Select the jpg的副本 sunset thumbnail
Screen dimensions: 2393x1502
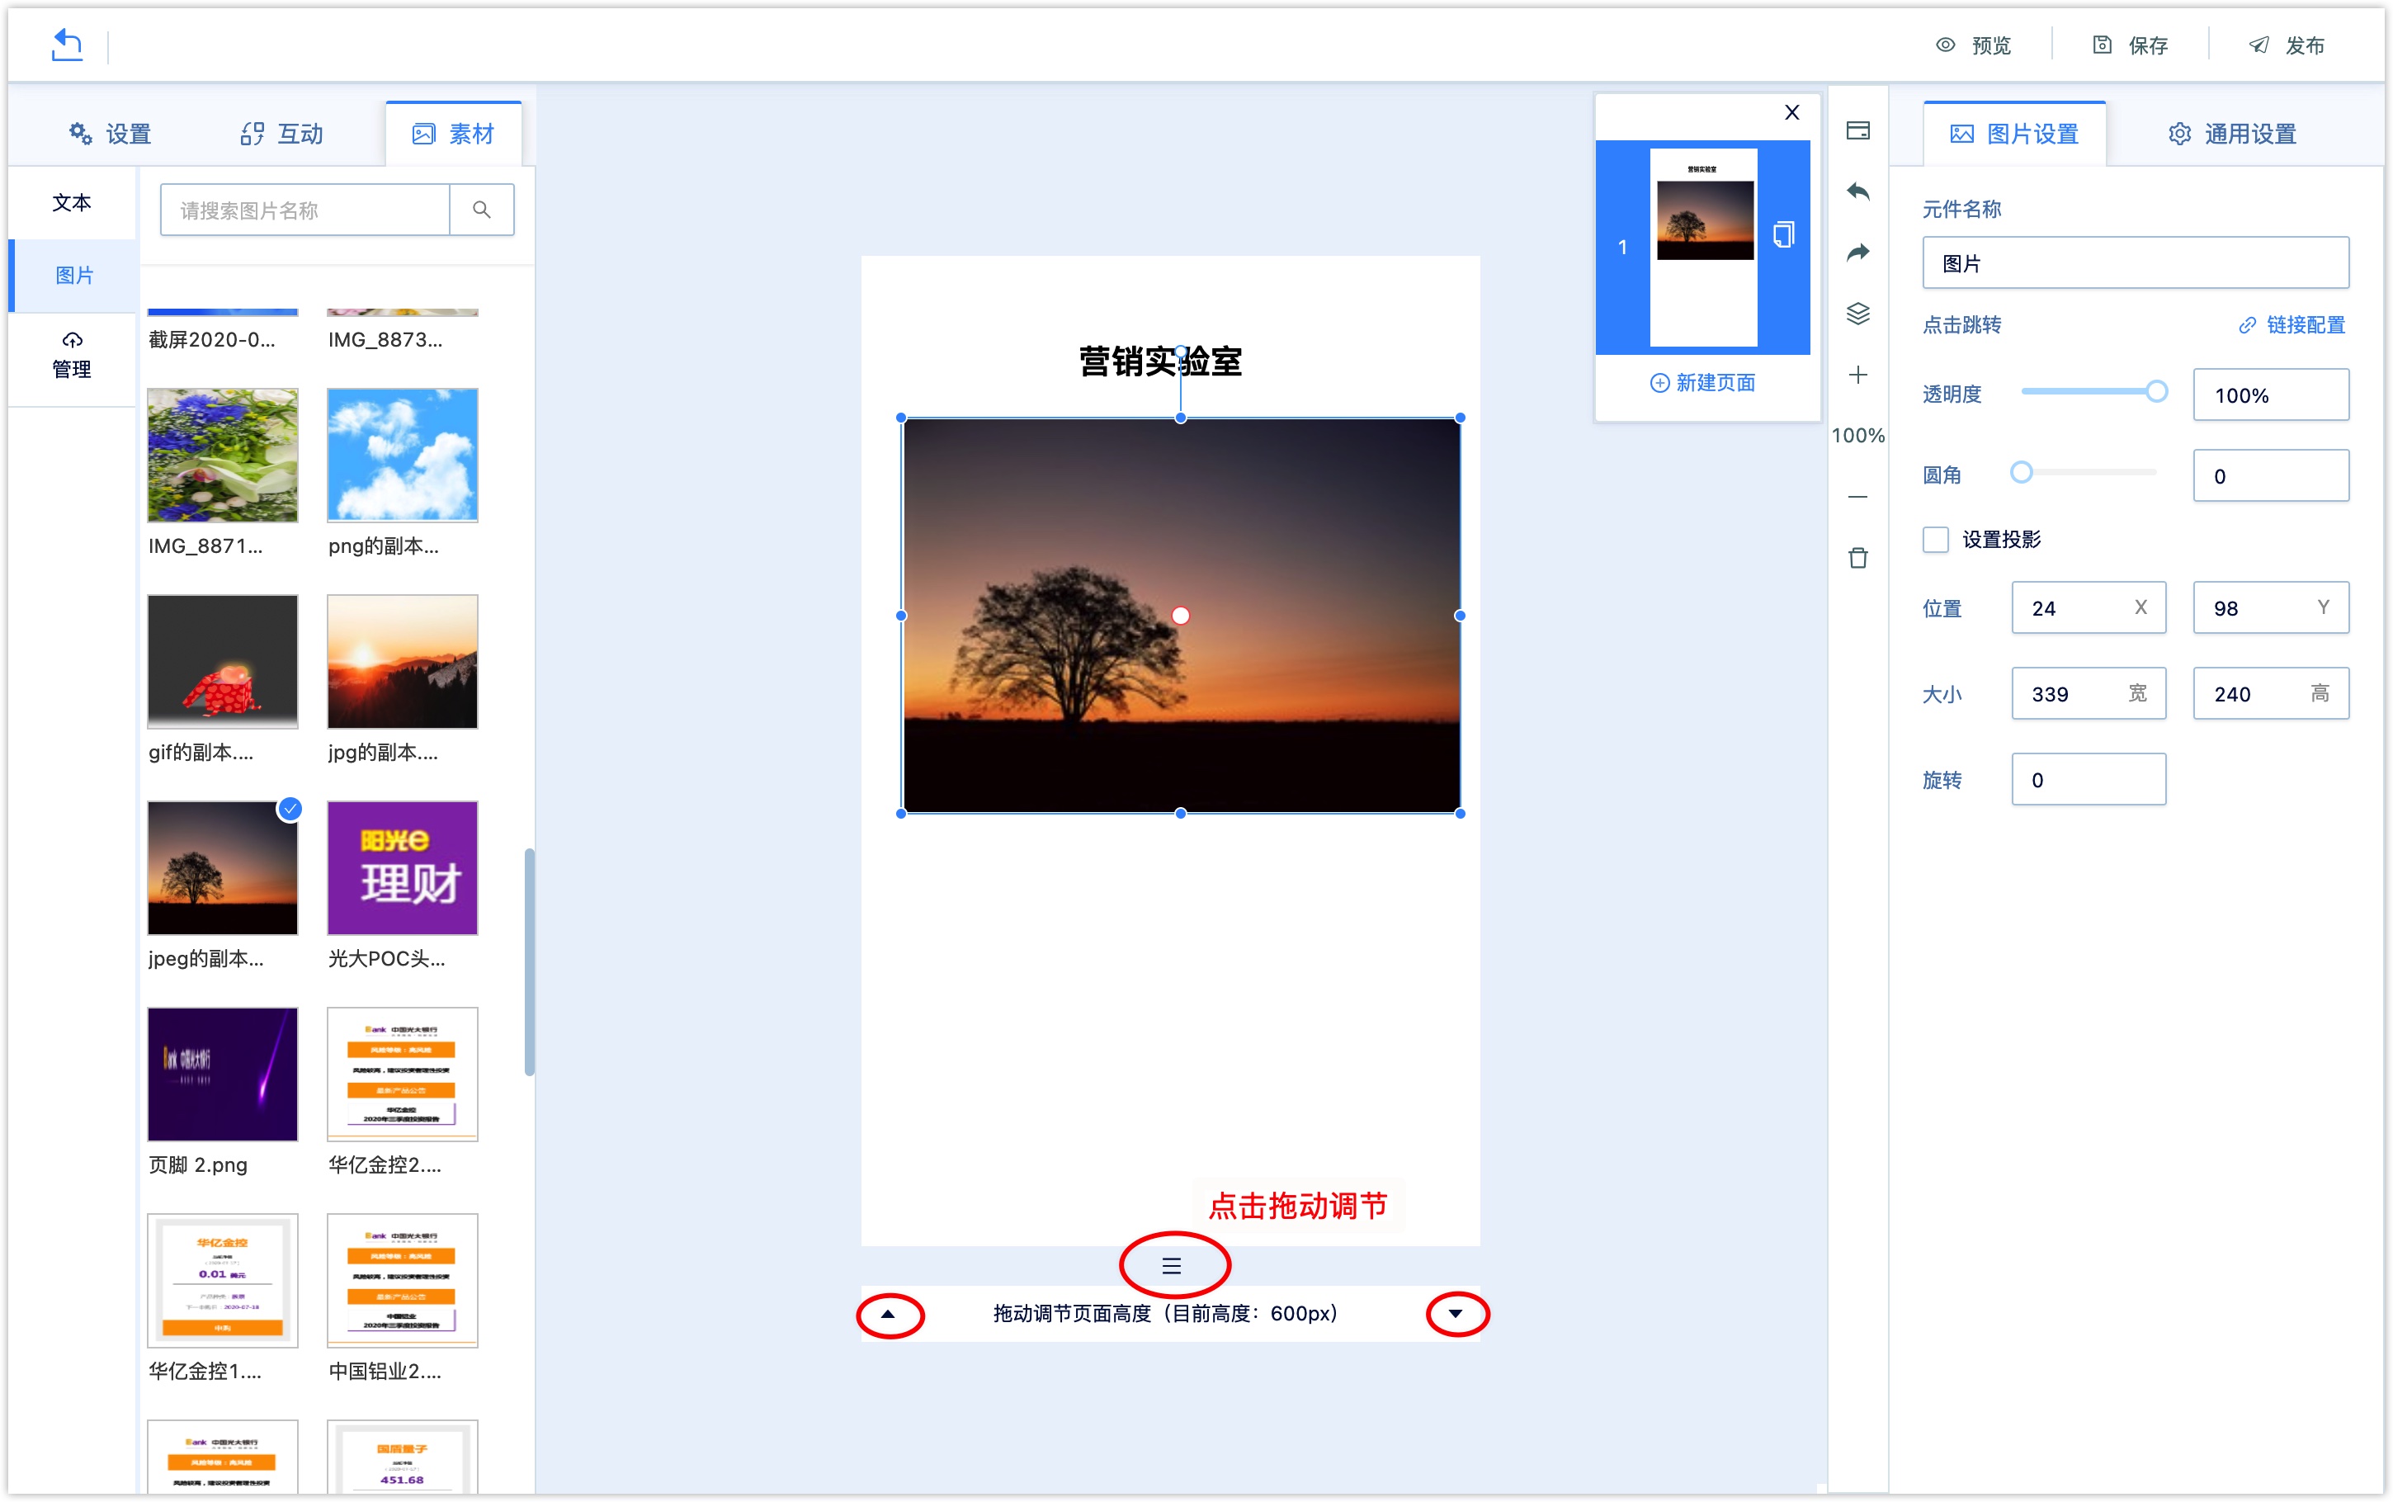(402, 662)
